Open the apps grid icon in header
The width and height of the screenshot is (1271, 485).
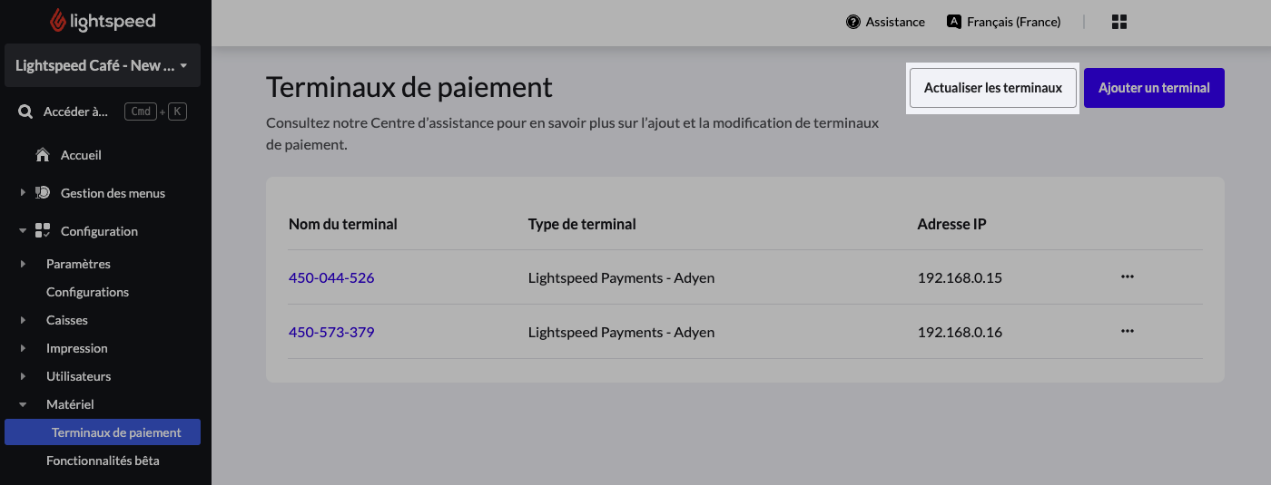pos(1119,22)
